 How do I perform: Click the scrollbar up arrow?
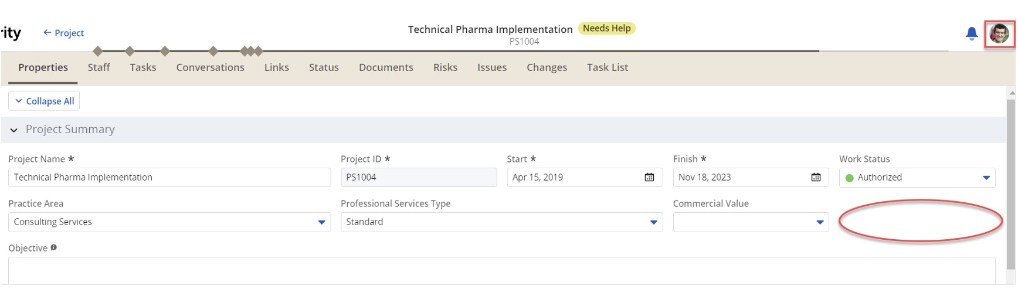pos(1012,93)
